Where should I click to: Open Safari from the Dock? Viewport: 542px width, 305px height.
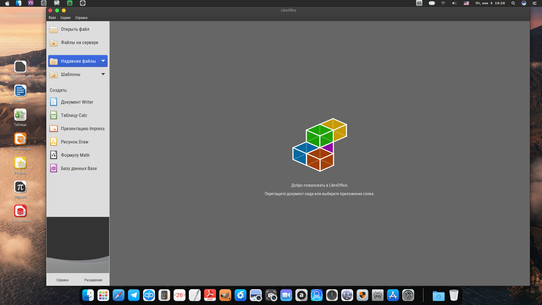click(119, 295)
